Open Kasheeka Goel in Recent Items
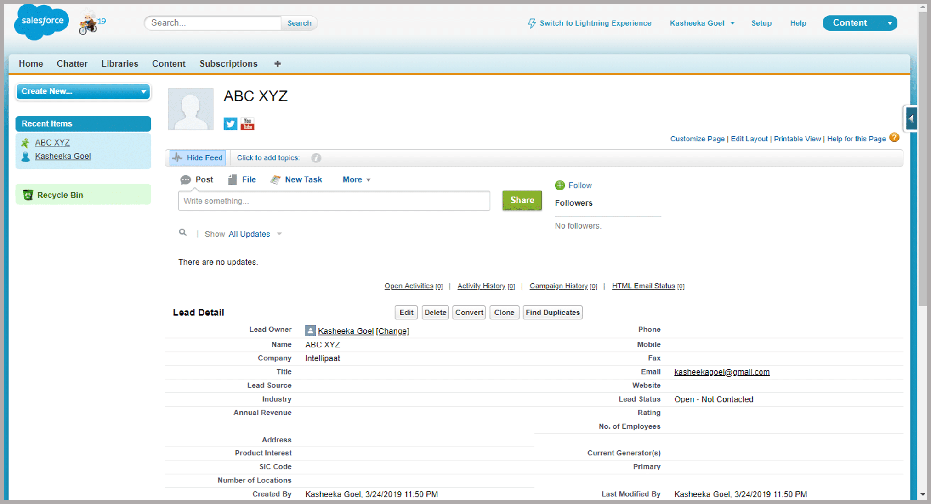 (x=63, y=157)
